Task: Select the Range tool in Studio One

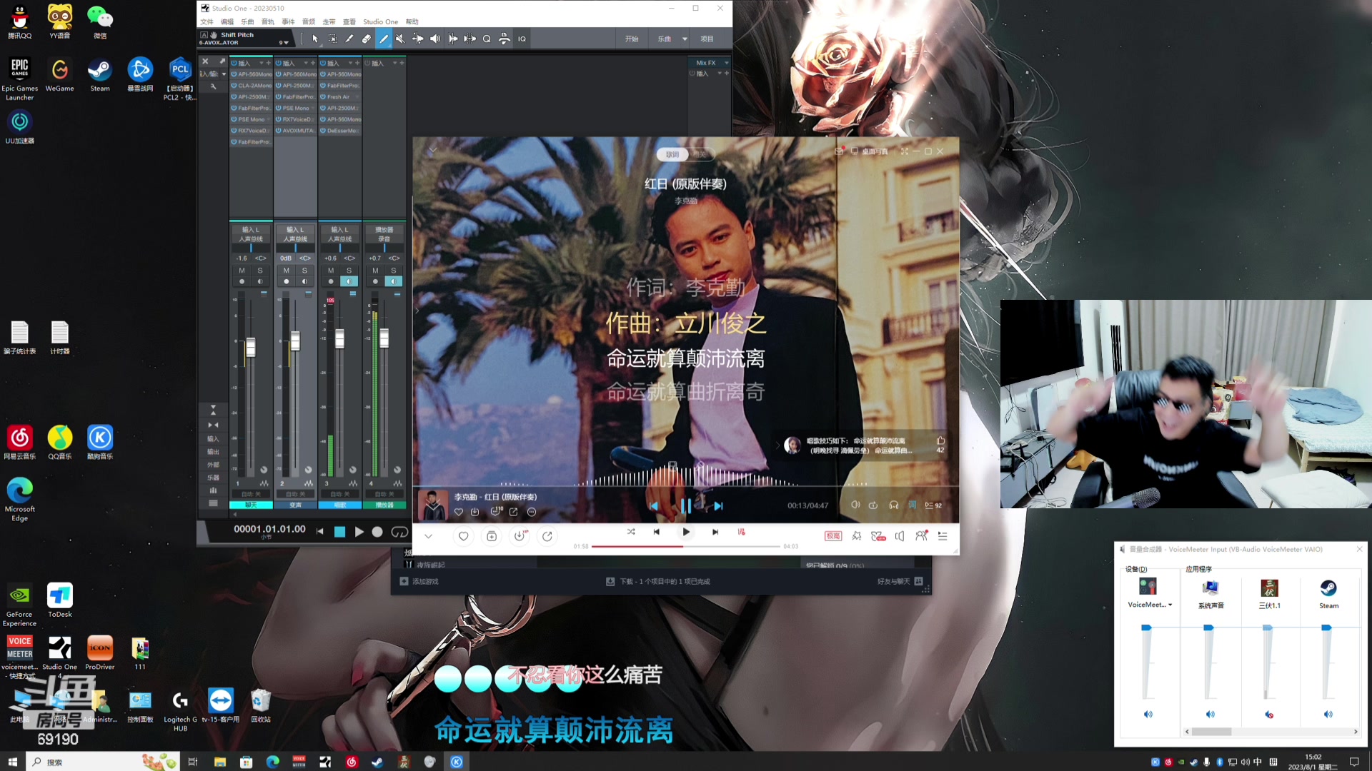Action: [332, 39]
